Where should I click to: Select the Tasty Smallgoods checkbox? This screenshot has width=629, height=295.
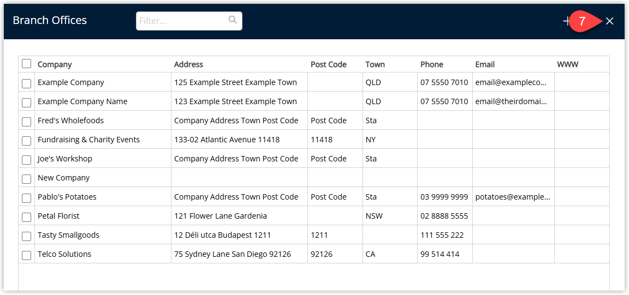(26, 236)
